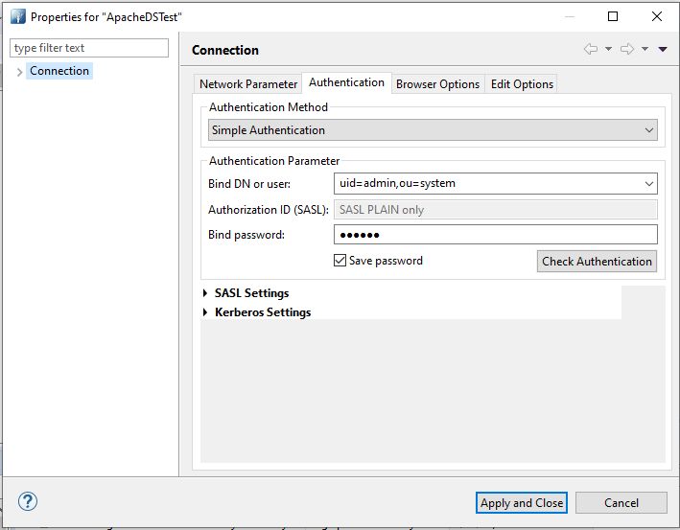This screenshot has width=680, height=530.
Task: Click the help question mark icon
Action: coord(28,501)
